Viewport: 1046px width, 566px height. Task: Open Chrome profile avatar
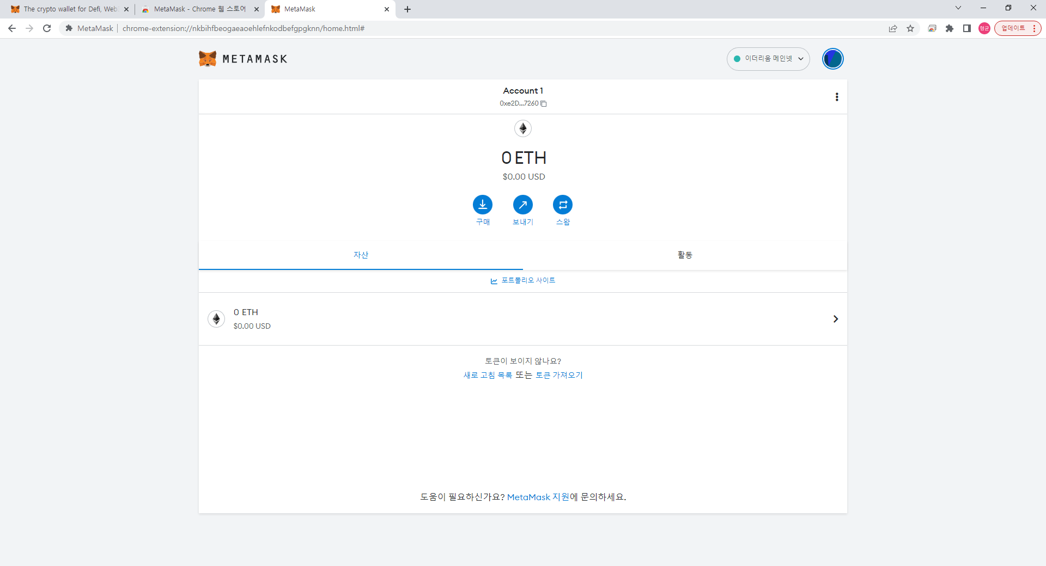click(984, 28)
